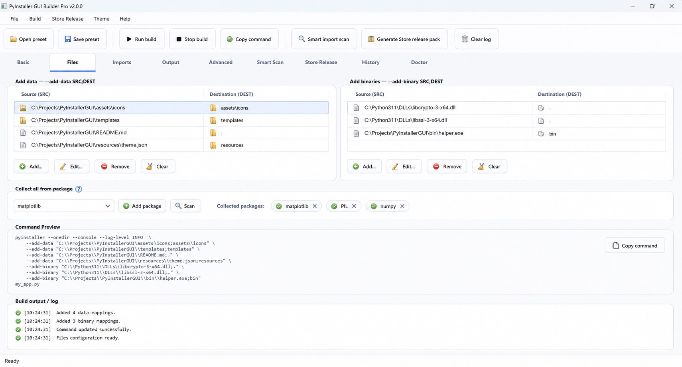Remove the PIL collected package chip
682x367 pixels.
(x=354, y=206)
